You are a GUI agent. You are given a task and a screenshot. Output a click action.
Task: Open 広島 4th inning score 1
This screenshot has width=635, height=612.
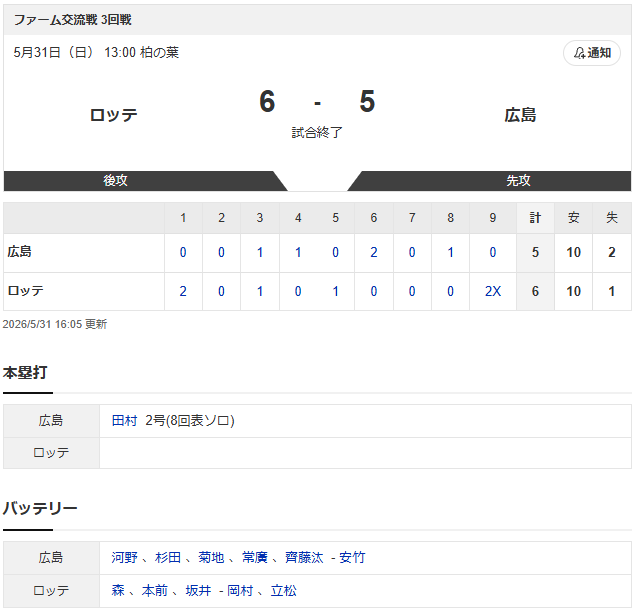[298, 252]
